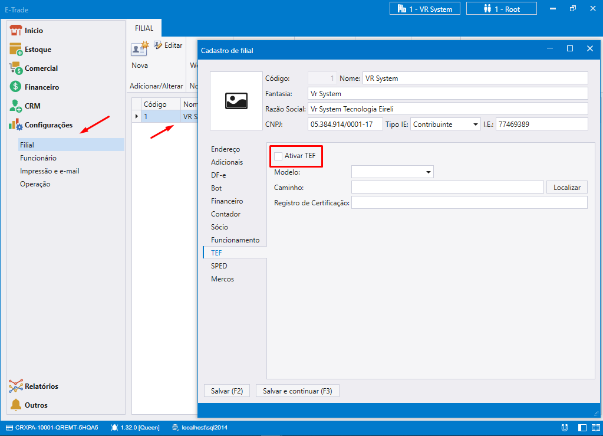This screenshot has width=603, height=436.
Task: Switch to the SPED tab
Action: (219, 266)
